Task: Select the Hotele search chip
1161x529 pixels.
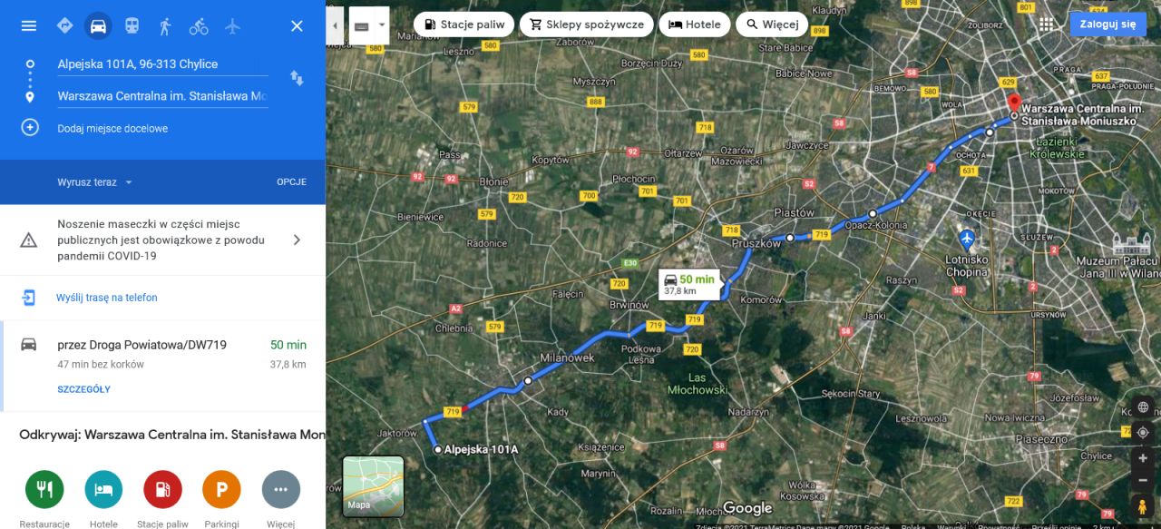Action: point(694,24)
